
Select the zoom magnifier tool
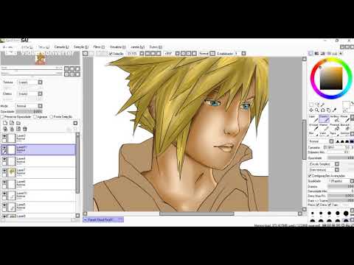pyautogui.click(x=317, y=110)
